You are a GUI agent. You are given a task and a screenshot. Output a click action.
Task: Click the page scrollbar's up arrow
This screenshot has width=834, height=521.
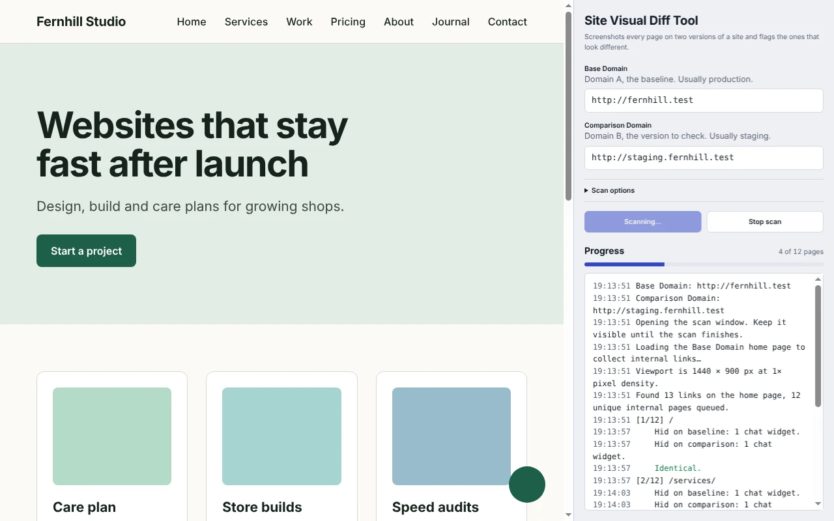(568, 6)
